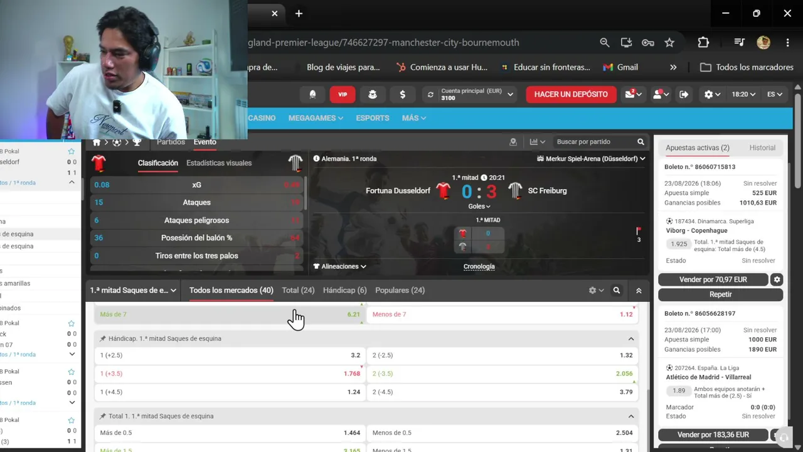The image size is (803, 452).
Task: Open the media controls icon in Chrome toolbar
Action: pos(740,43)
